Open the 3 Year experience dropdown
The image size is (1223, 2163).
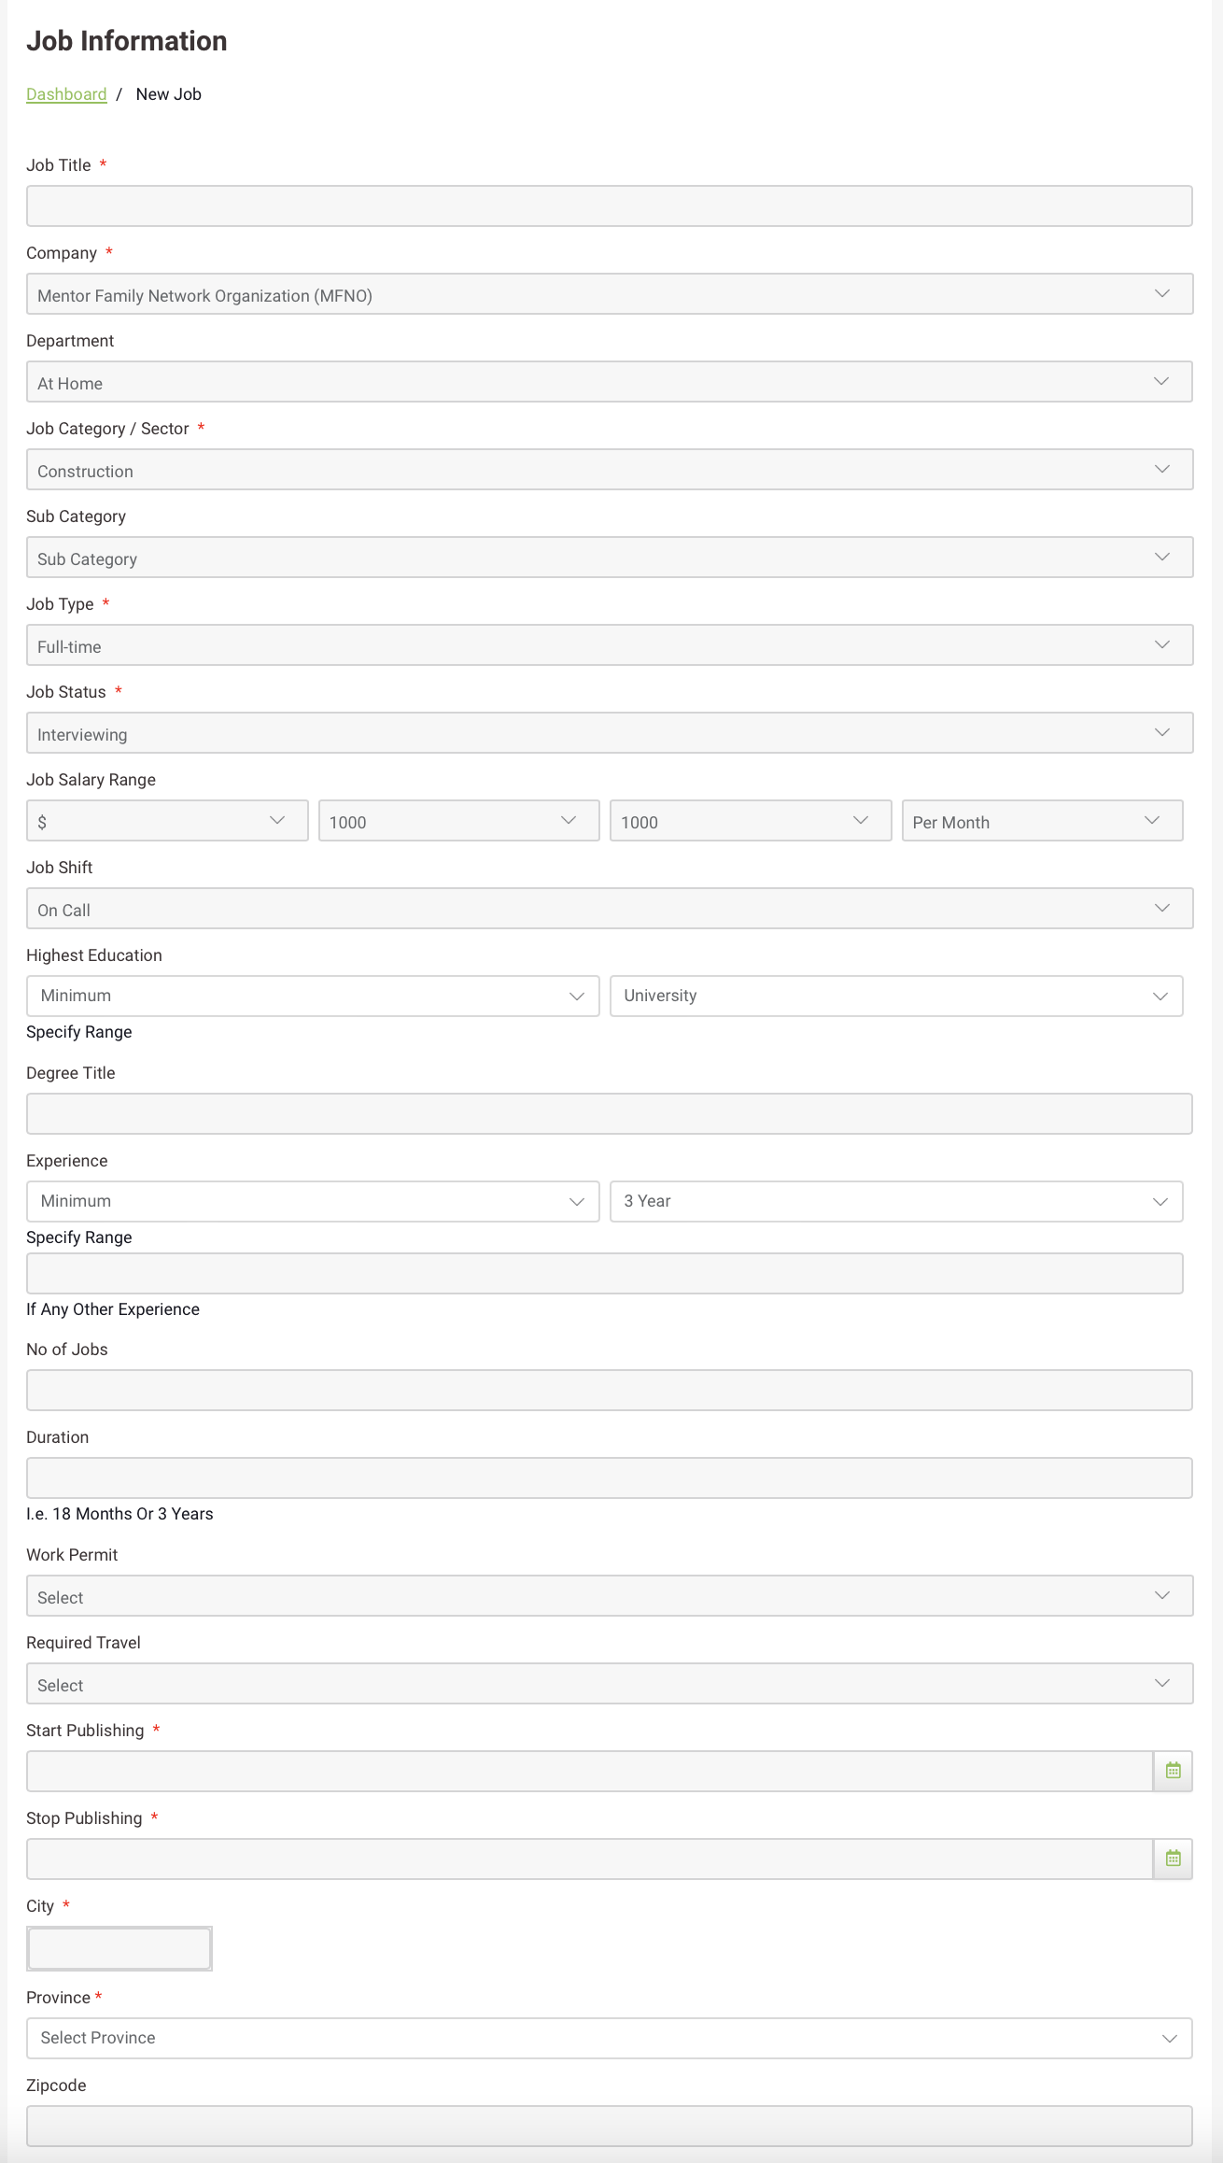(896, 1201)
